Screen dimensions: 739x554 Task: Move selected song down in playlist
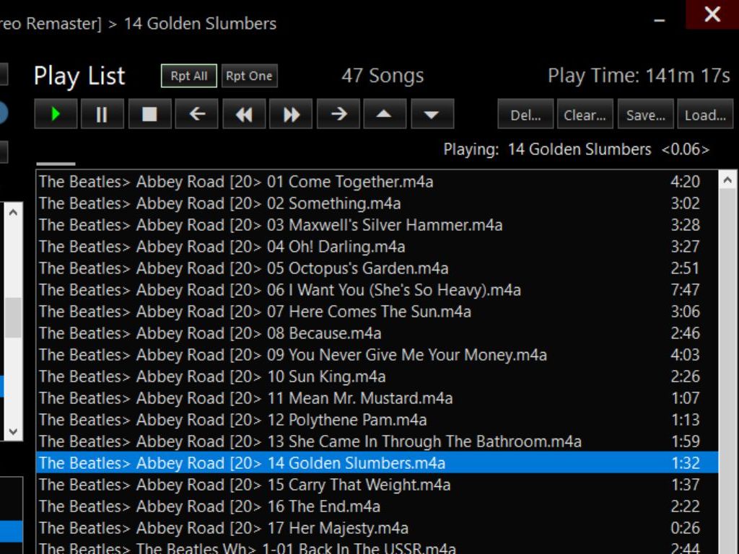pyautogui.click(x=432, y=115)
